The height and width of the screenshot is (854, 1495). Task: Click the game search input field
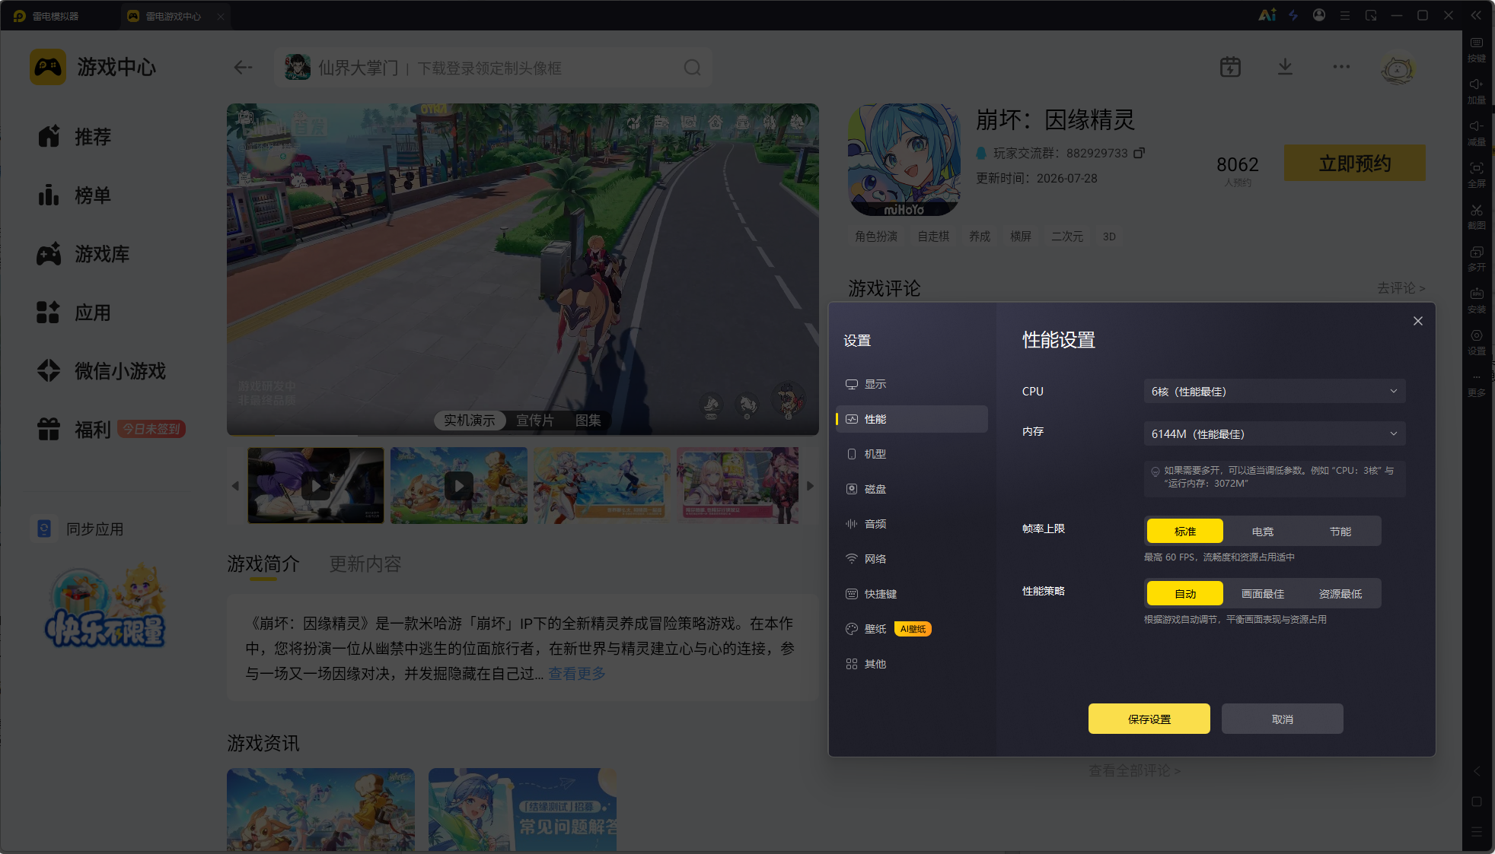pyautogui.click(x=493, y=68)
